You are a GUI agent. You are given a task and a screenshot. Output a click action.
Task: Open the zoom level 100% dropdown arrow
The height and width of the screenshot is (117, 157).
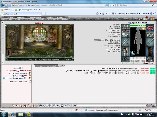153,110
